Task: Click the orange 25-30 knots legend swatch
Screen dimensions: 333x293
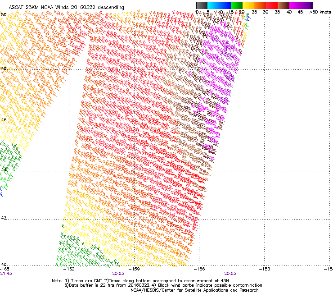Action: coord(260,5)
